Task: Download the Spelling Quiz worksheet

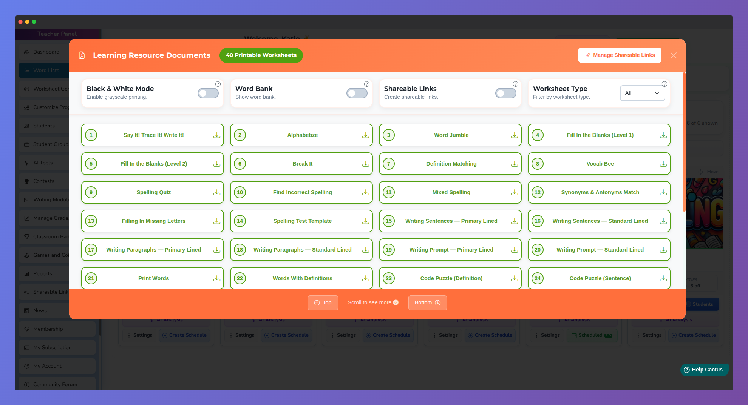Action: coord(217,192)
